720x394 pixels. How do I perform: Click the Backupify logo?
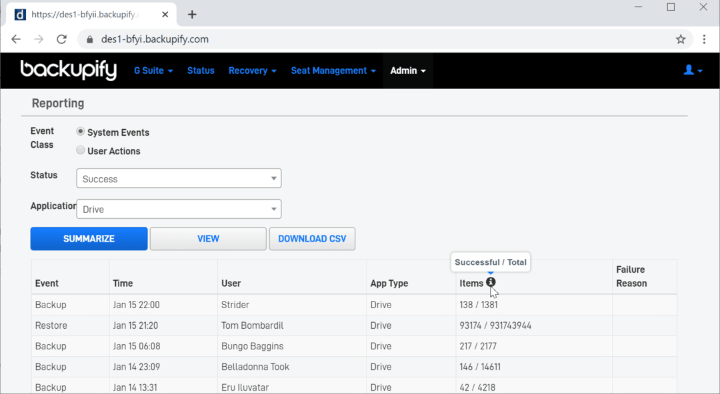(x=69, y=71)
